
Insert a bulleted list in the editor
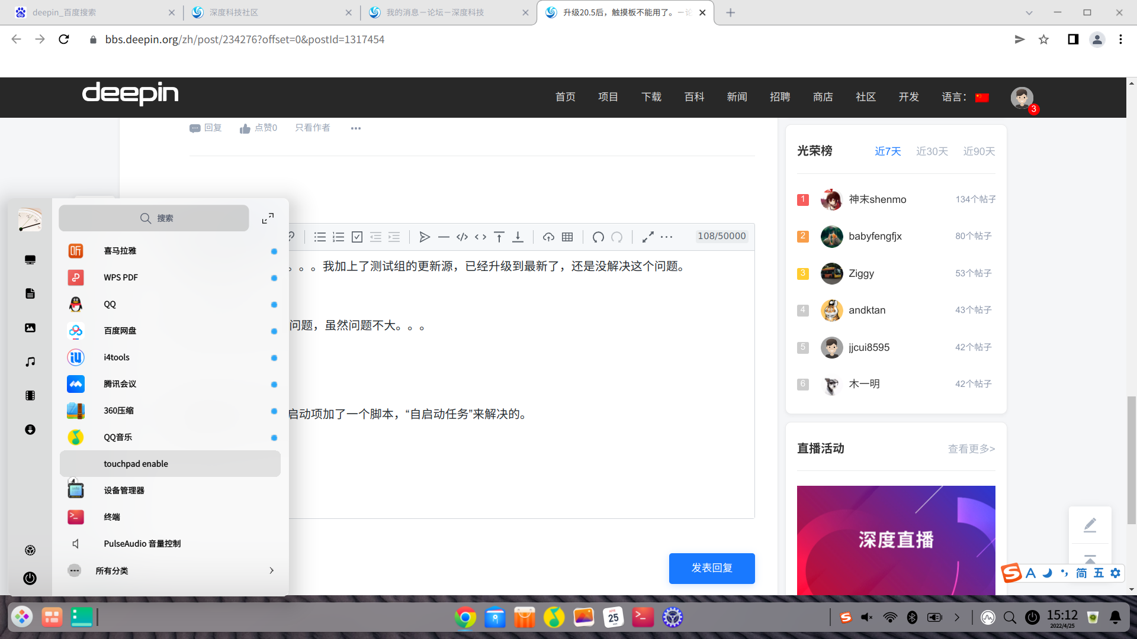tap(320, 237)
